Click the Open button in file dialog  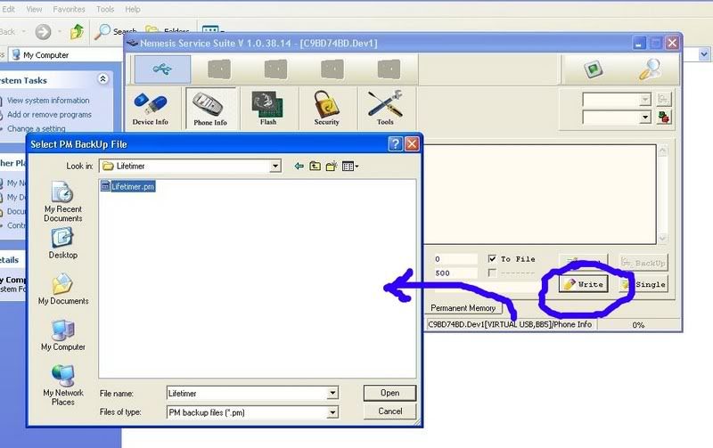tap(389, 393)
